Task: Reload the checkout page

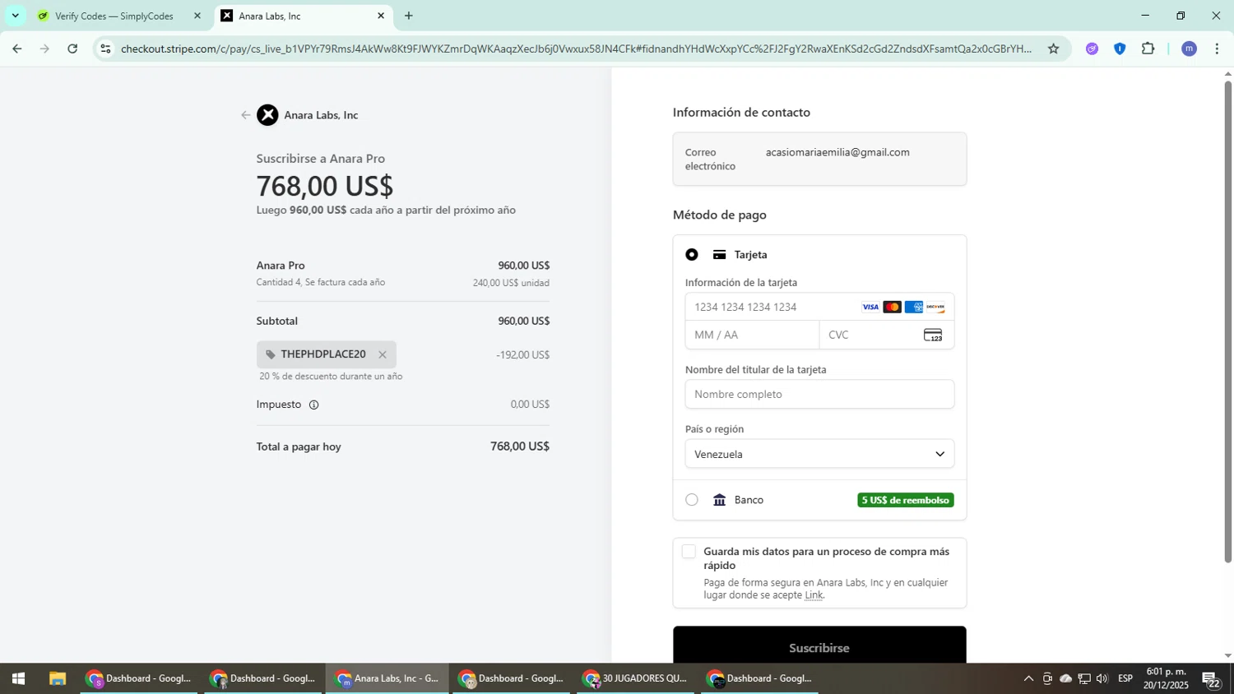Action: pyautogui.click(x=72, y=49)
